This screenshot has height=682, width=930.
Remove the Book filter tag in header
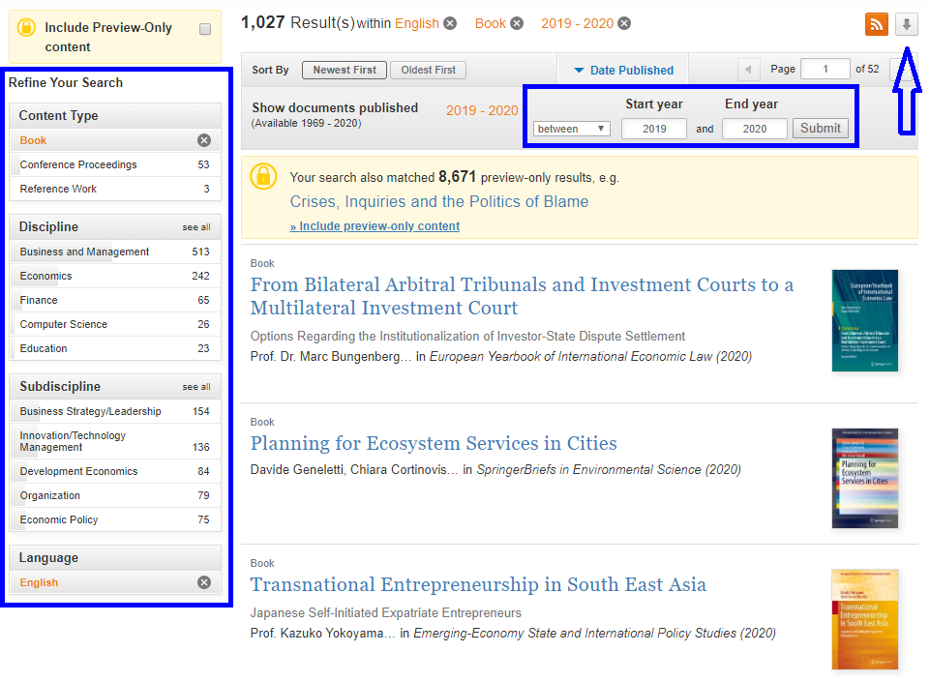[517, 23]
